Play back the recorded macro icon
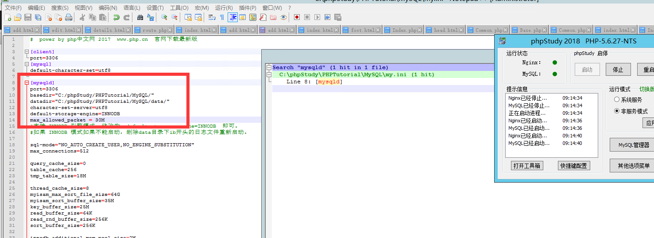 (x=317, y=17)
